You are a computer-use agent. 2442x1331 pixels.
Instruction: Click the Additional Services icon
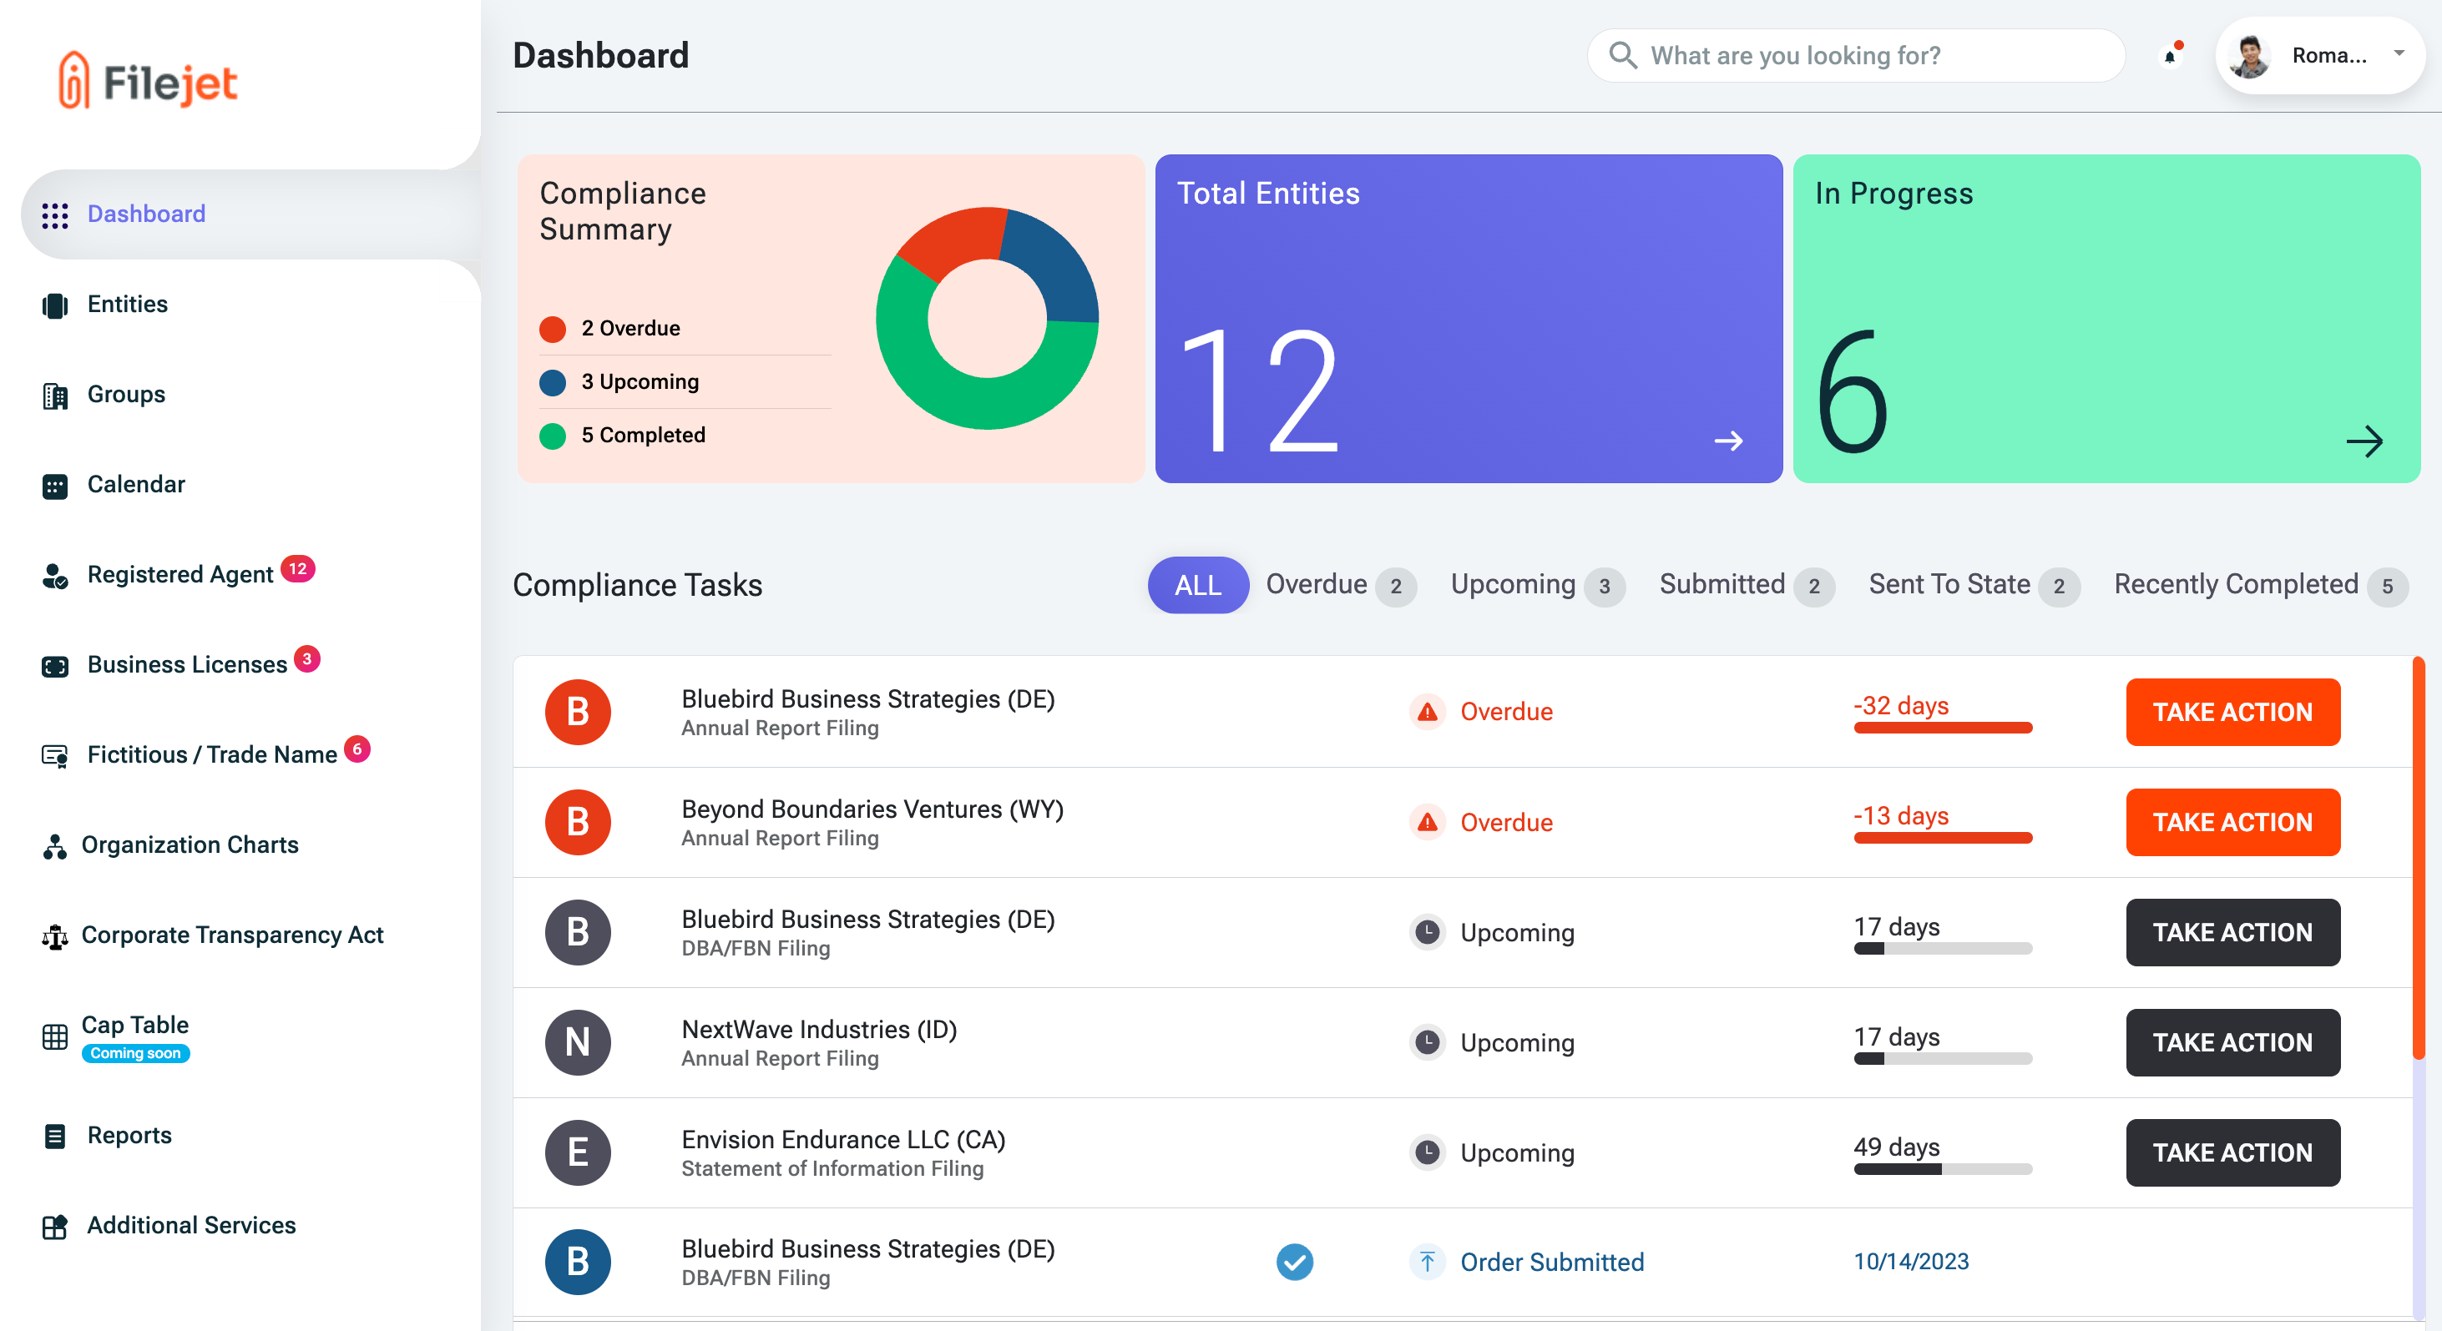point(55,1226)
